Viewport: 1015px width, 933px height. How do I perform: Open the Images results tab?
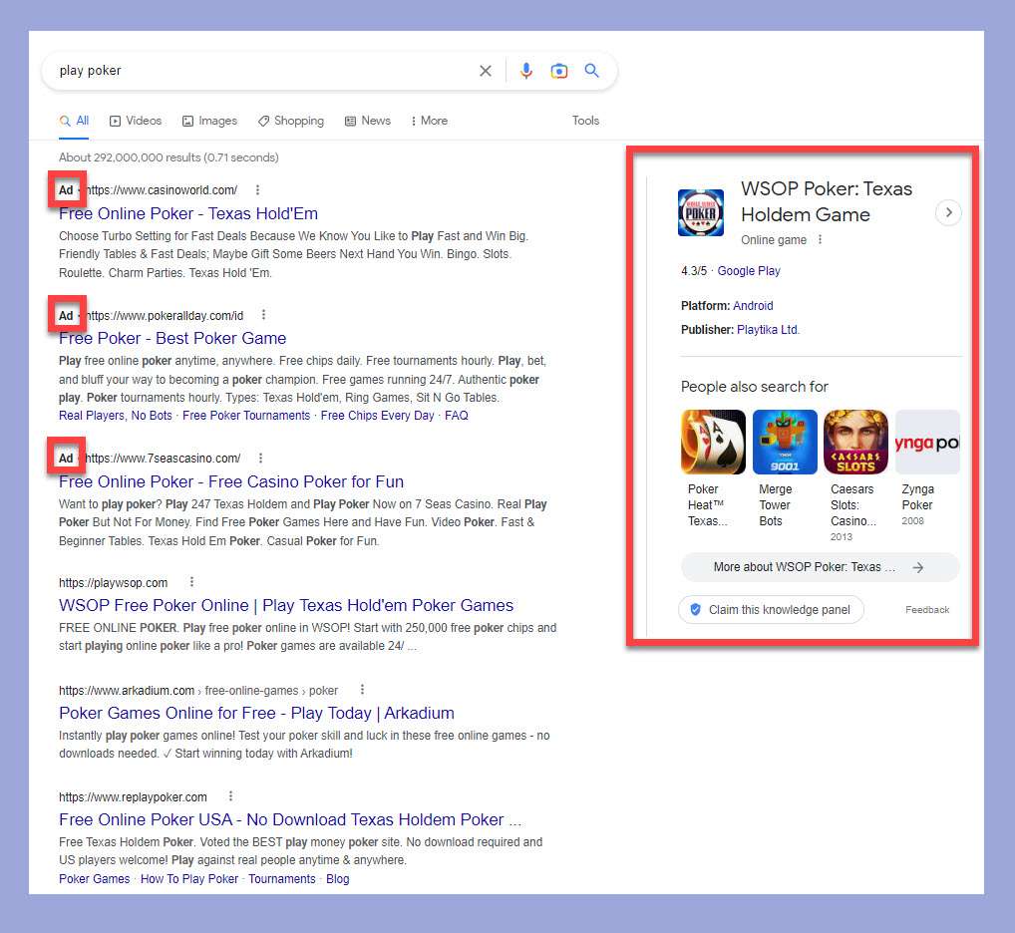click(209, 121)
